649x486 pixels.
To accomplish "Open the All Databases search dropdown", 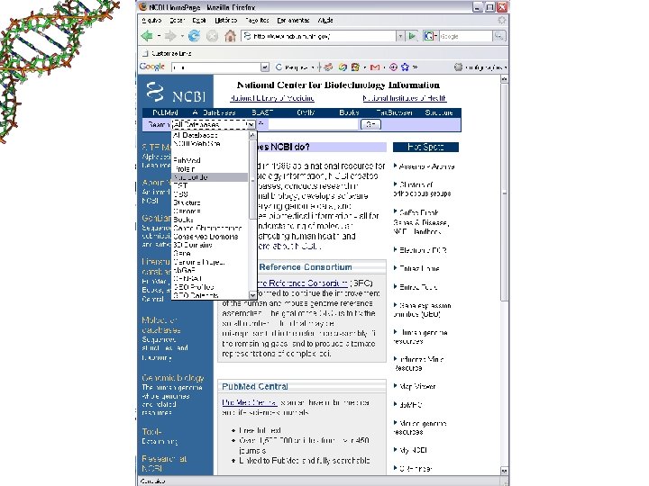I will (213, 124).
